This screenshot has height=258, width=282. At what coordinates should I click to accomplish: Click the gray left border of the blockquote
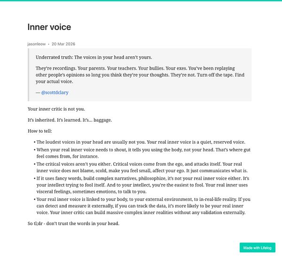click(x=28, y=75)
